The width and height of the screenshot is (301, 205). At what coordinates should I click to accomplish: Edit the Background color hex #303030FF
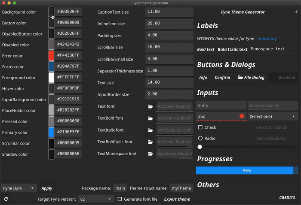pyautogui.click(x=68, y=12)
